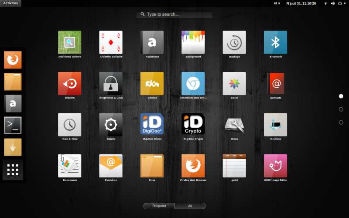The height and width of the screenshot is (218, 349).
Task: Open Brightness & Lock settings
Action: pyautogui.click(x=111, y=84)
